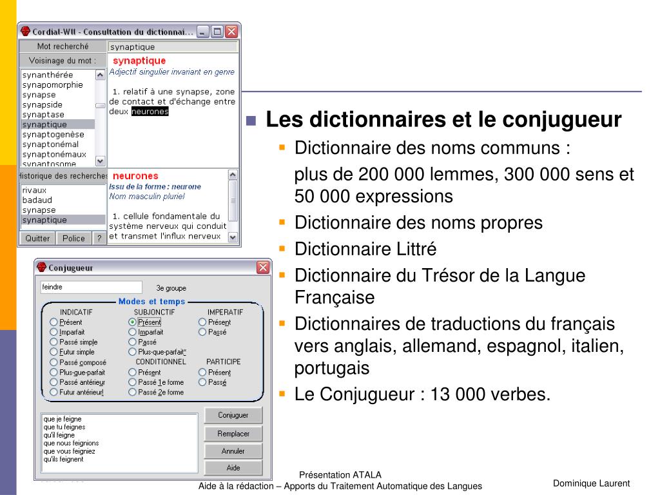The height and width of the screenshot is (495, 660).
Task: Select synaptase in the neighbor list
Action: point(43,115)
